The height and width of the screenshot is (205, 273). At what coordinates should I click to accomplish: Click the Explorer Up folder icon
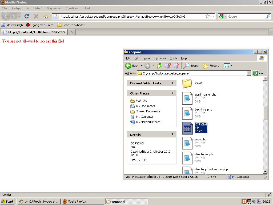click(x=159, y=66)
